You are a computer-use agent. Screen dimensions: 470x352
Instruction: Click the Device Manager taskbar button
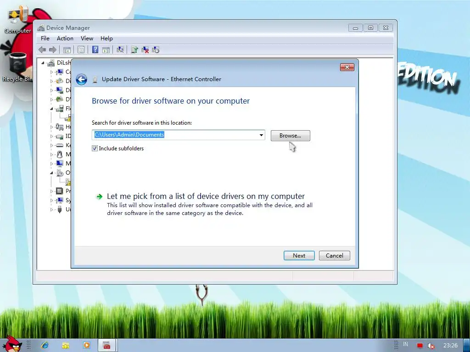pos(106,346)
